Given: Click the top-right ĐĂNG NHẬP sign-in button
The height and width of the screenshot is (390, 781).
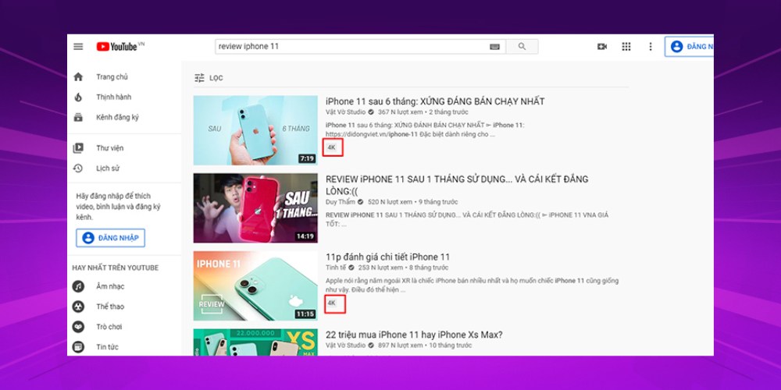Looking at the screenshot, I should point(690,47).
